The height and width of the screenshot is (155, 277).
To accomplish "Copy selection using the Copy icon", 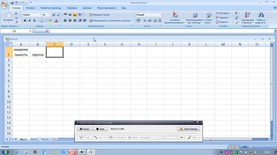I will (x=16, y=18).
